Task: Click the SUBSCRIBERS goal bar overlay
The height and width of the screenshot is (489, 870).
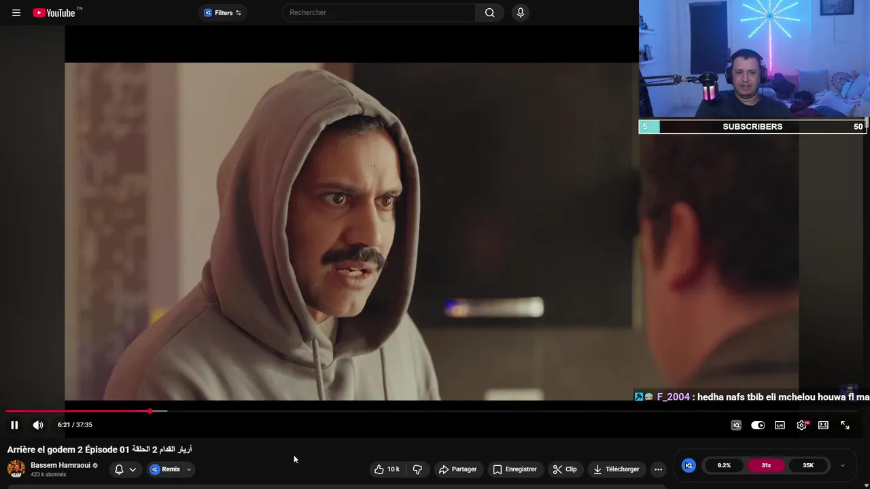Action: 752,126
